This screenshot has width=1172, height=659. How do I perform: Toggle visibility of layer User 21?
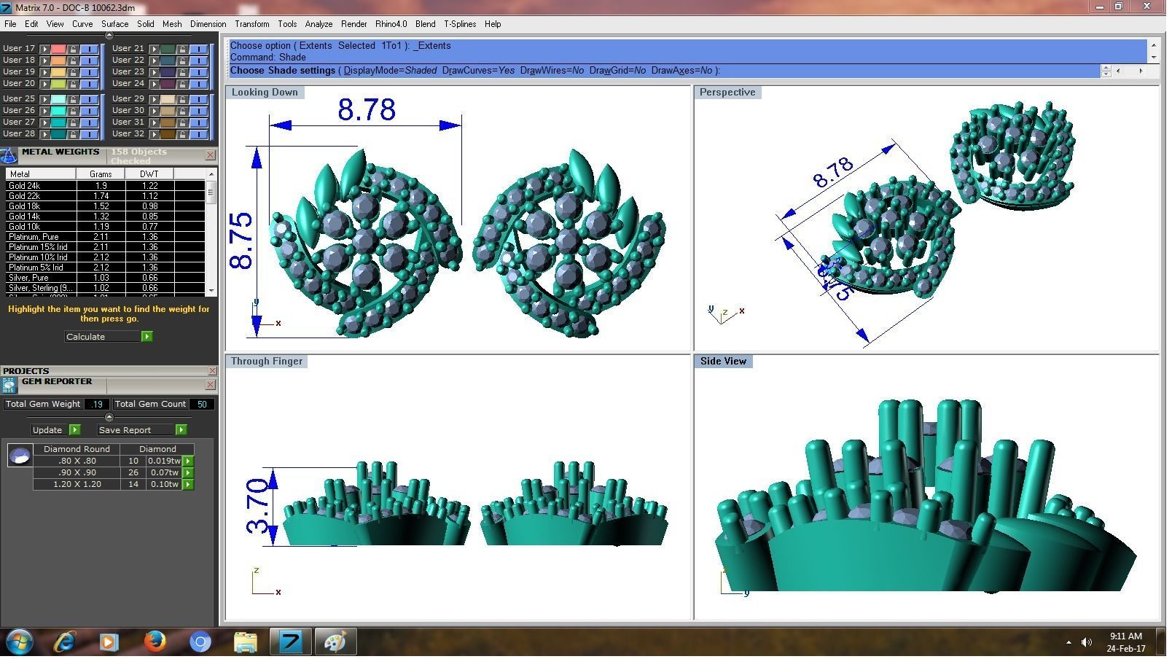pyautogui.click(x=198, y=49)
